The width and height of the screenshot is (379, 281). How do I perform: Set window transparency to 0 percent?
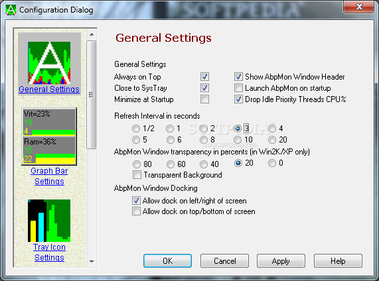pyautogui.click(x=272, y=163)
